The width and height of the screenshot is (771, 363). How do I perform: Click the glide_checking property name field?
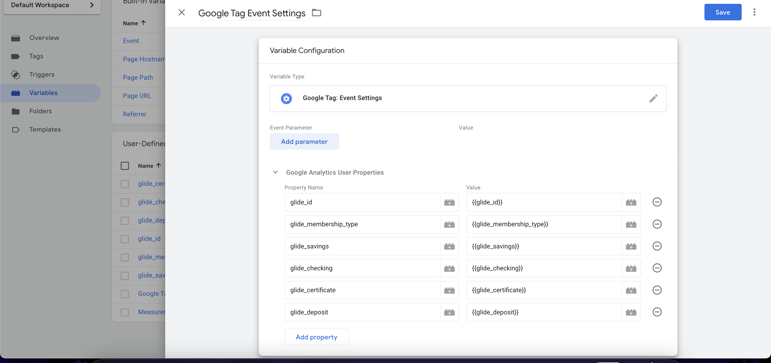362,268
